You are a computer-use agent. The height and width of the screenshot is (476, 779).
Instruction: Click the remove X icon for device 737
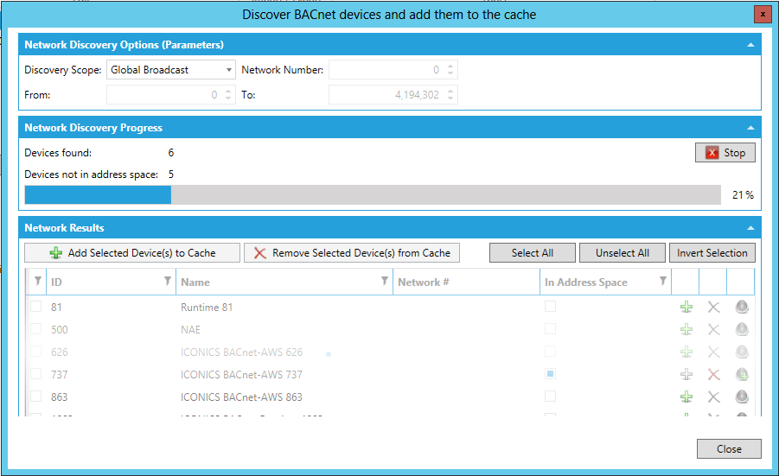coord(713,374)
